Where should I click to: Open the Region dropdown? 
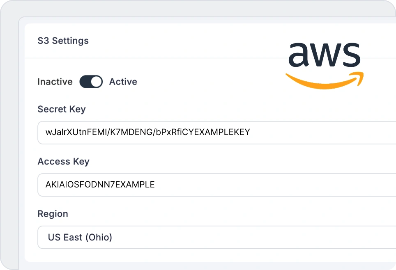point(217,237)
